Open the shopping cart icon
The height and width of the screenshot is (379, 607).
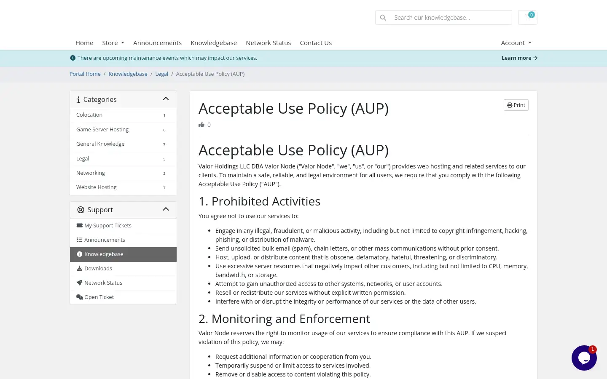(528, 17)
